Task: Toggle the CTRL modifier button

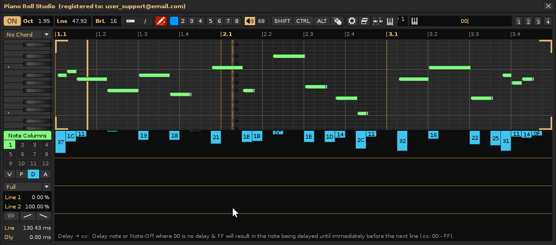Action: pos(303,21)
